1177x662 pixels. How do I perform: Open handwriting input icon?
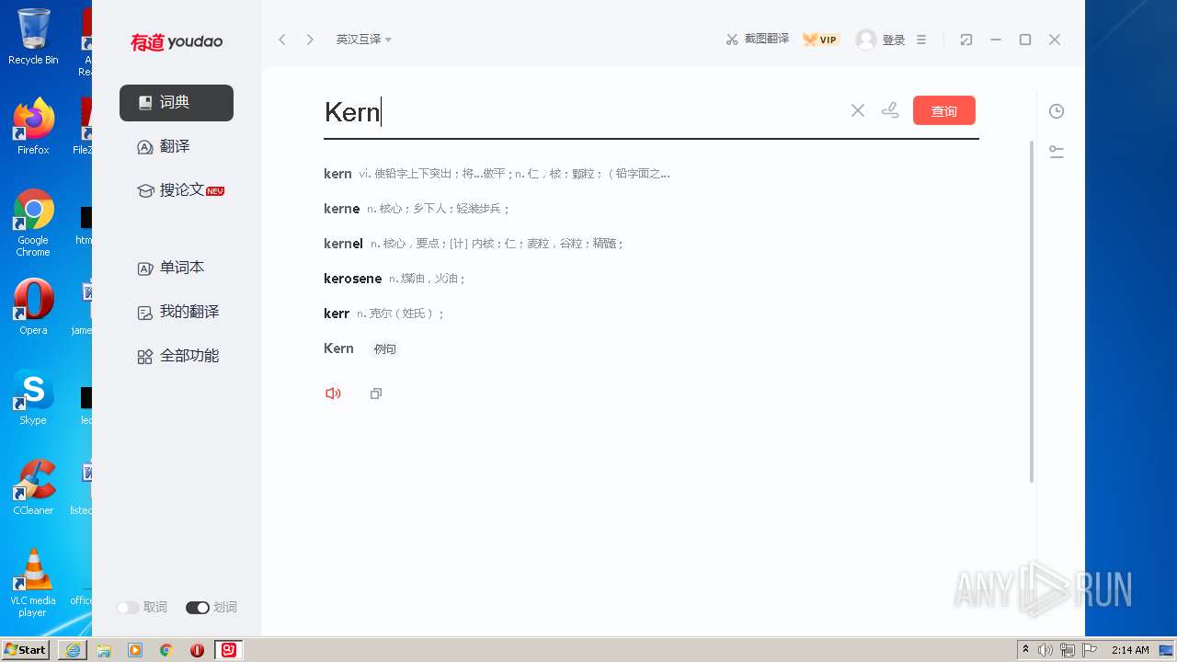pos(890,110)
